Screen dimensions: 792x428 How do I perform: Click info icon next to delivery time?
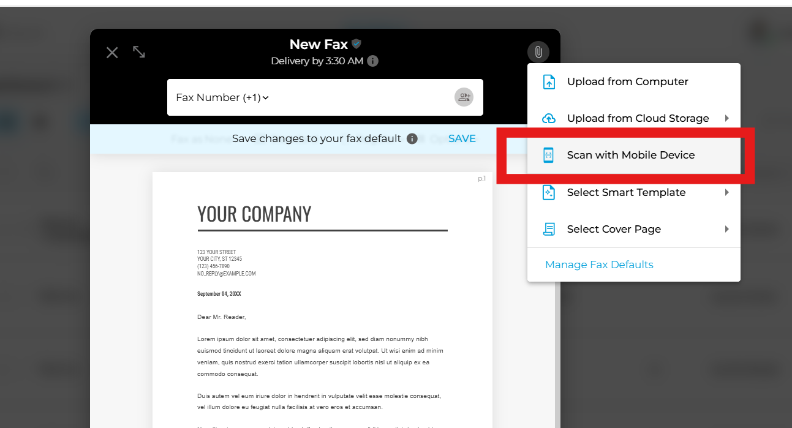373,61
